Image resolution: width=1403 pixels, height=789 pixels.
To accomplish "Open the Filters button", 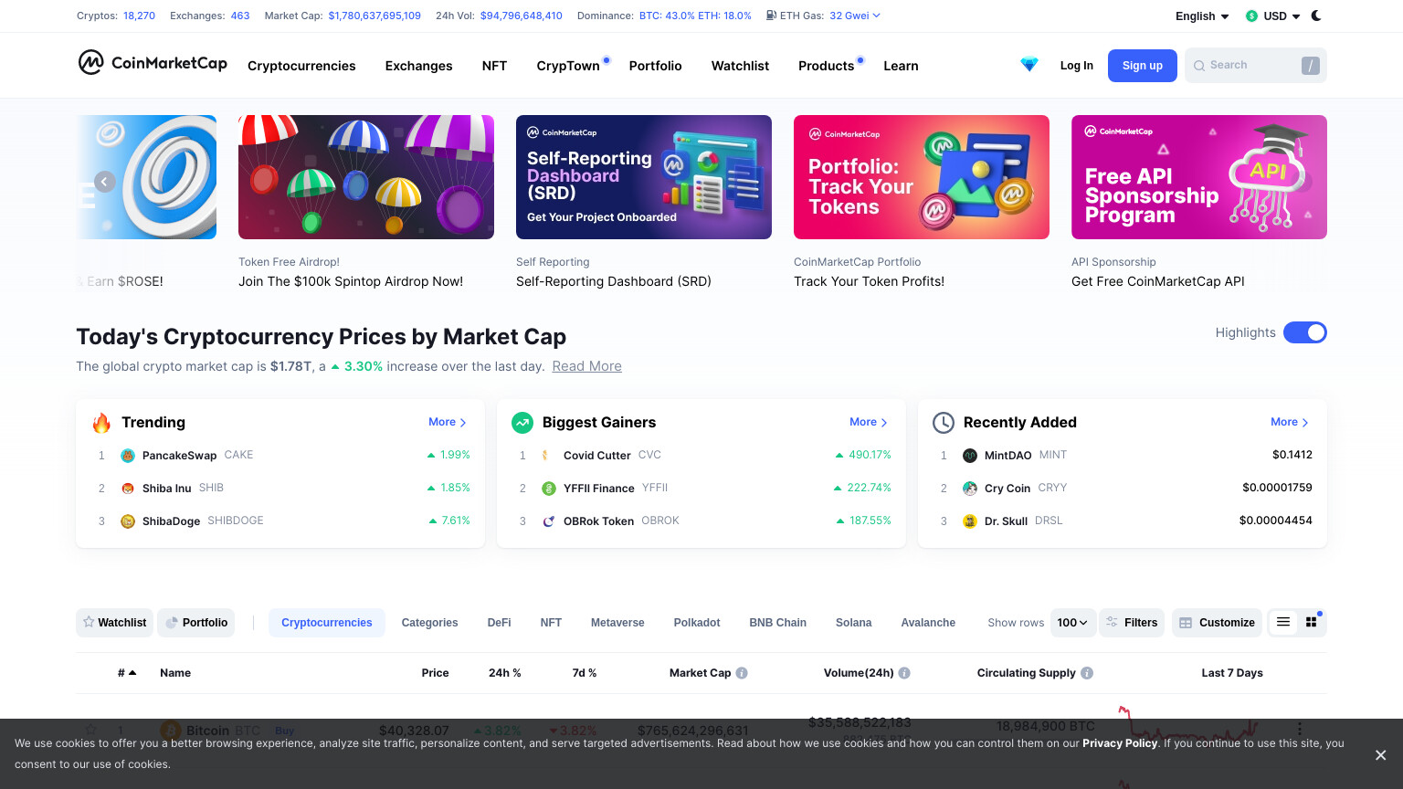I will [x=1132, y=623].
